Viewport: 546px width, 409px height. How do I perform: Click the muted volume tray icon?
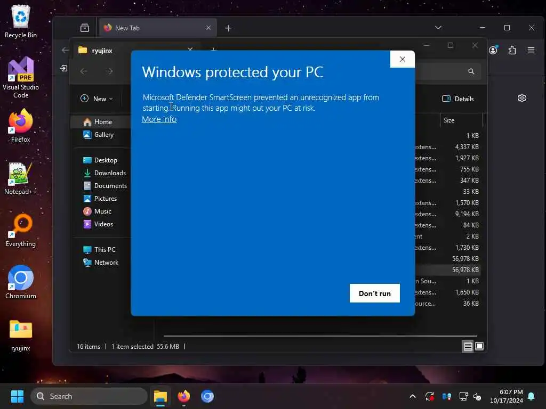click(477, 396)
